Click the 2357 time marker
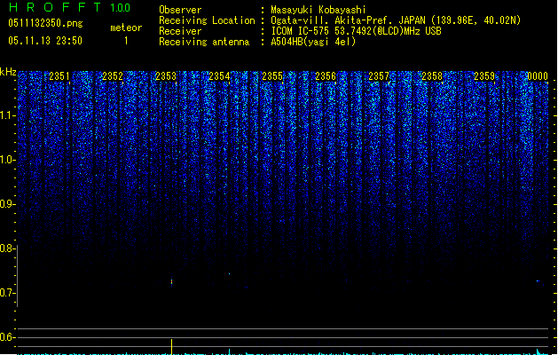 tap(379, 76)
